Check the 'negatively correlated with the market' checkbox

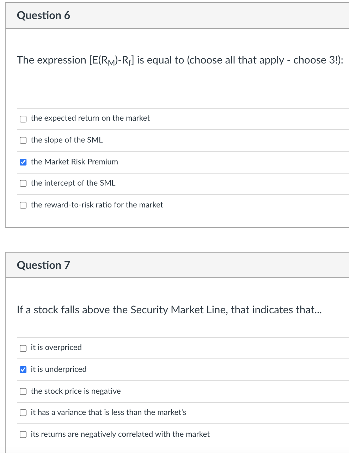click(x=23, y=435)
